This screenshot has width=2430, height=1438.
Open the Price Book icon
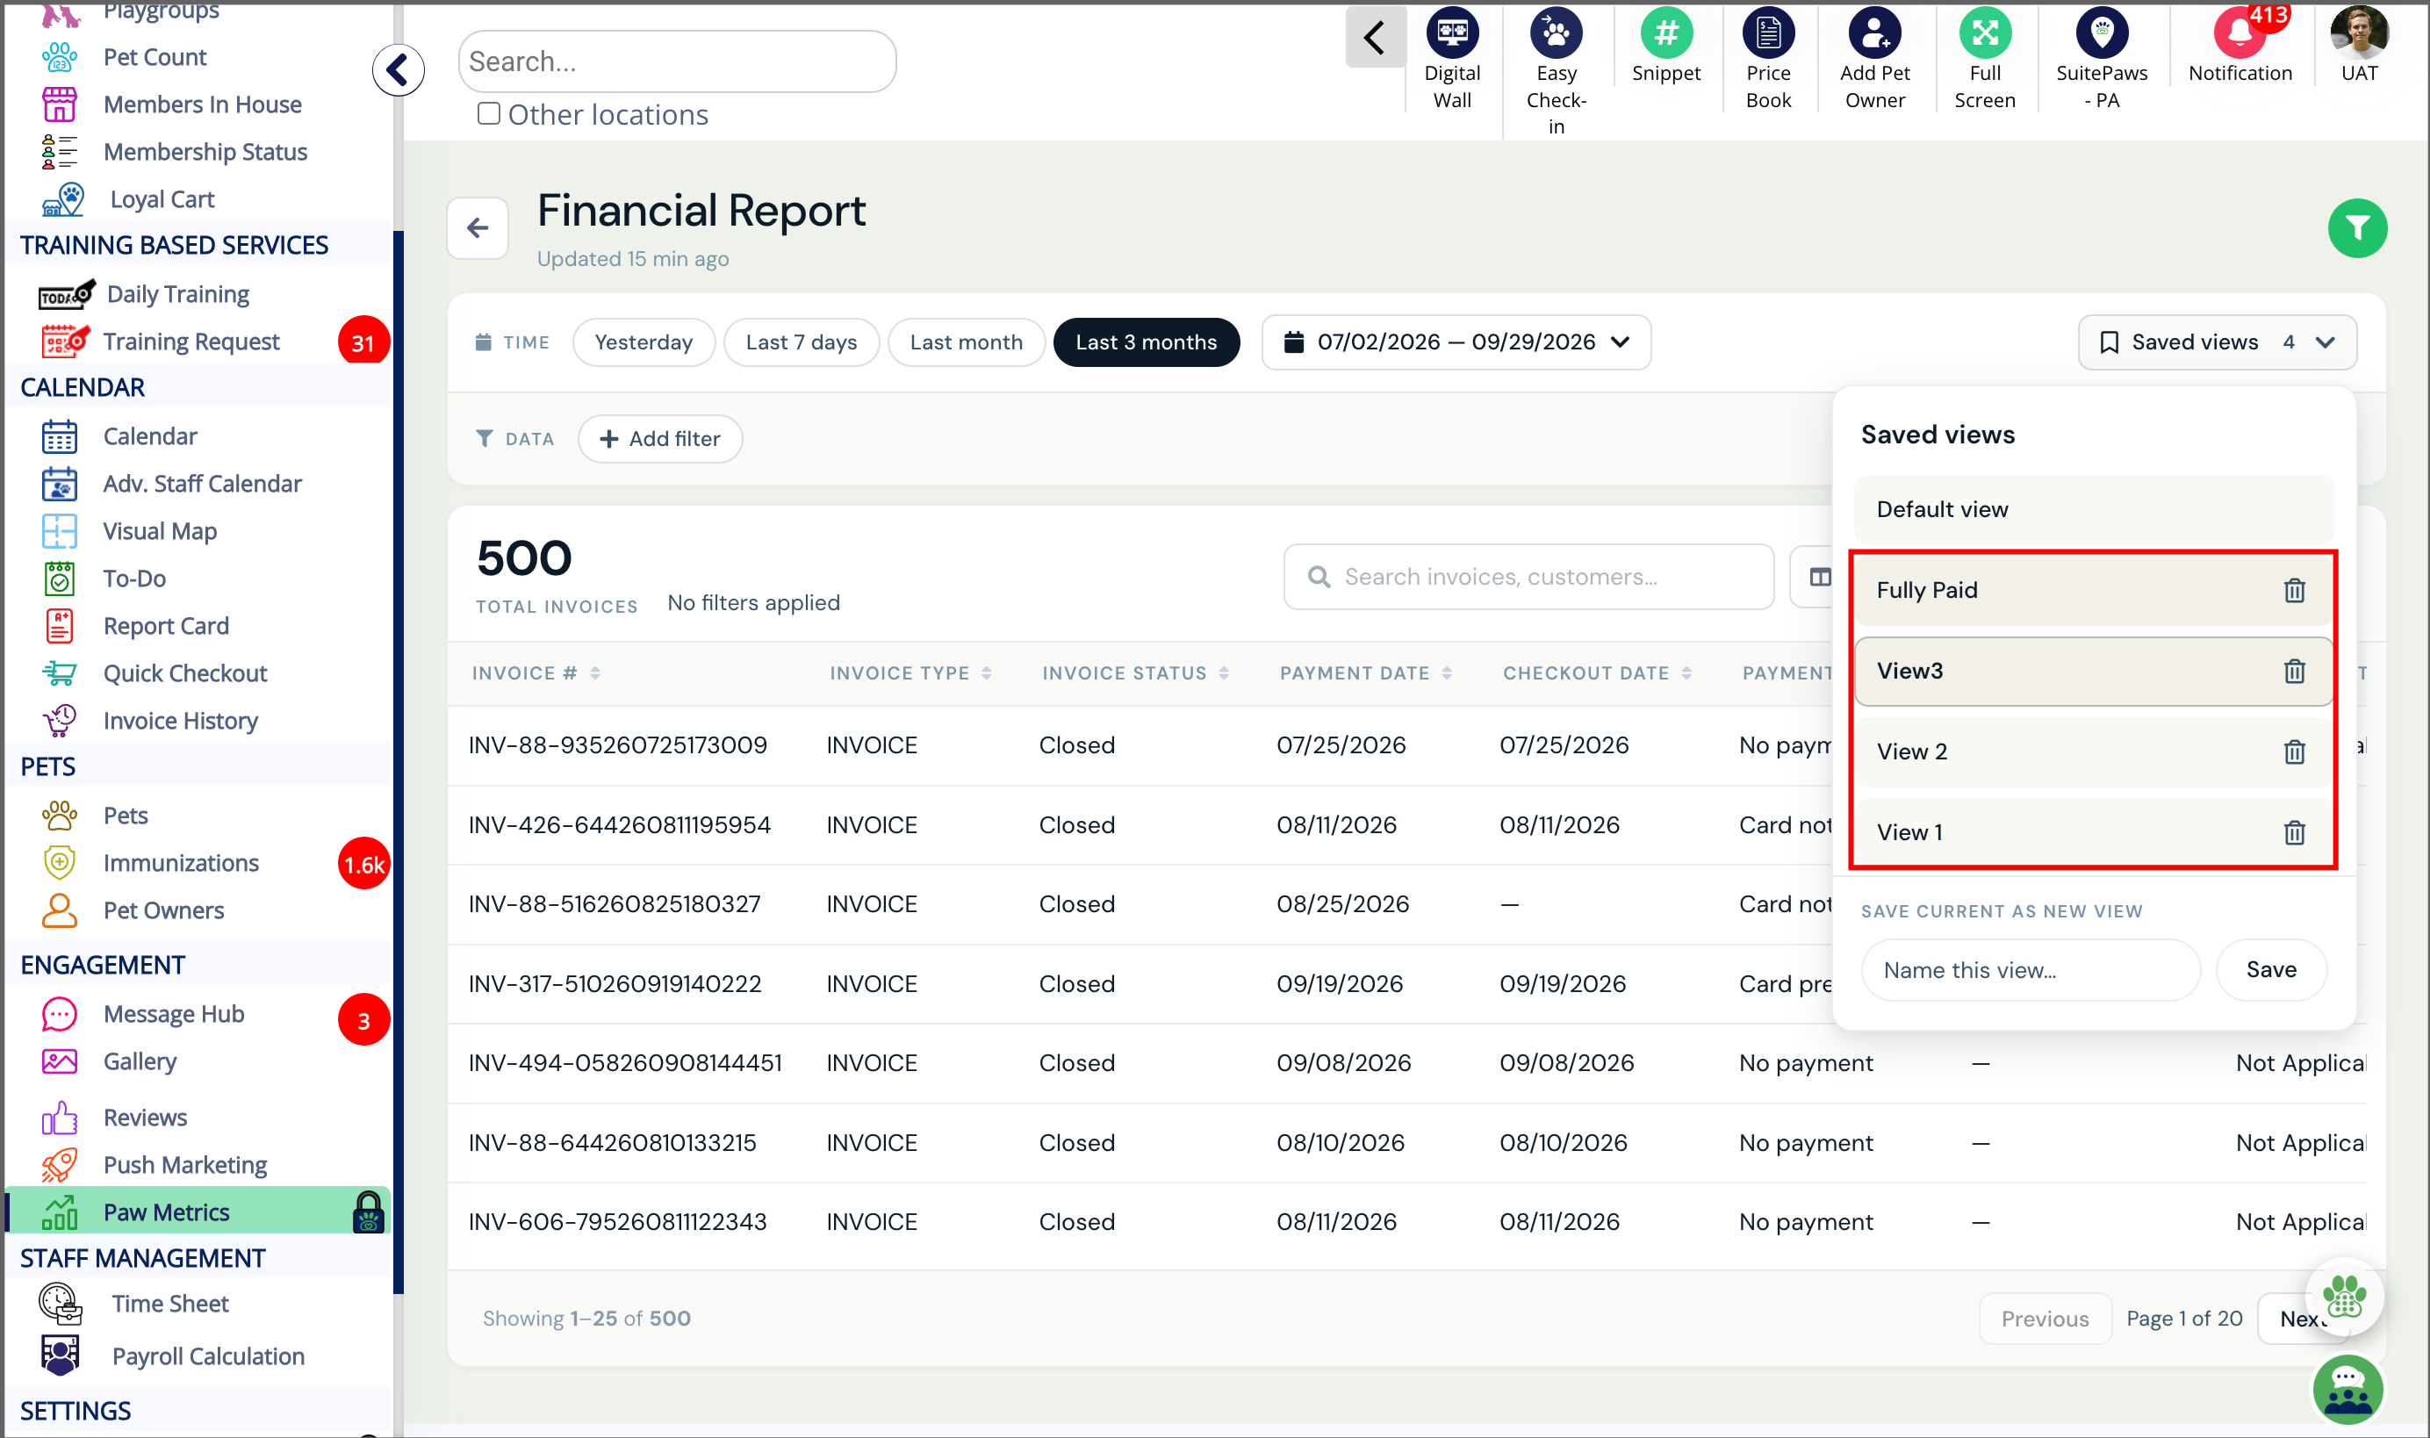tap(1767, 33)
